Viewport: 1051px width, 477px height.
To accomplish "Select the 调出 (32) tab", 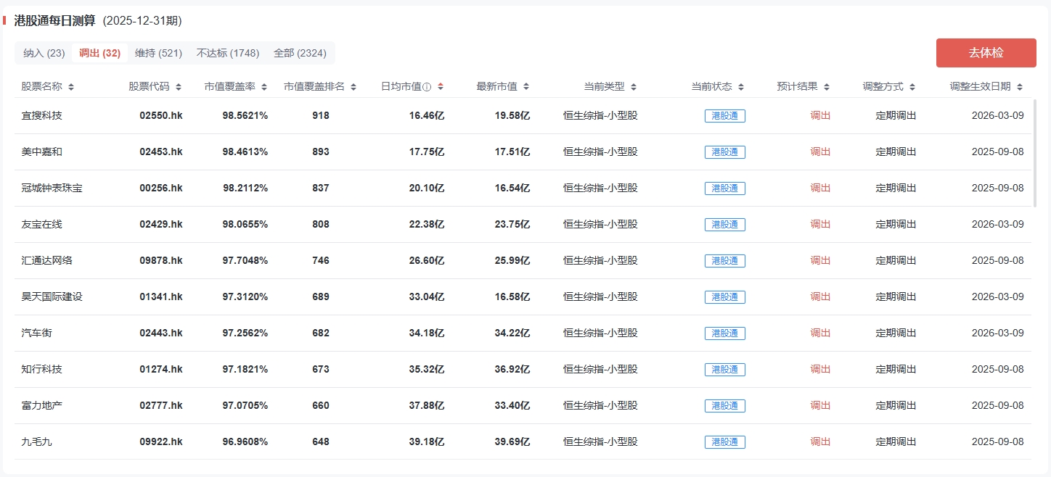I will 99,53.
